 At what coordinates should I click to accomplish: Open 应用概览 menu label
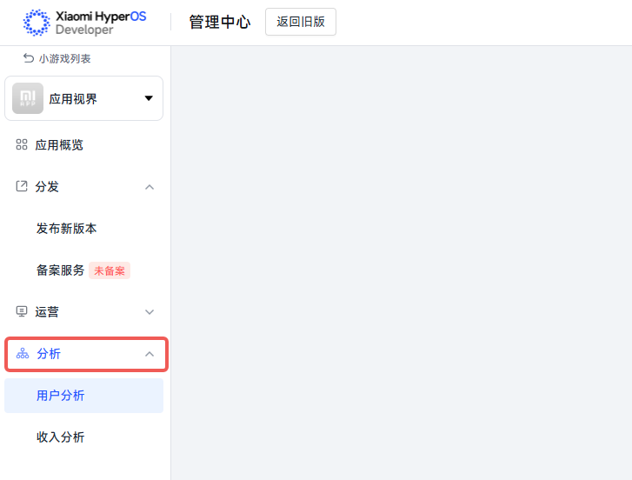pyautogui.click(x=59, y=144)
